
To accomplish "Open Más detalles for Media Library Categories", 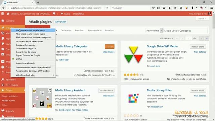I will point(109,52).
